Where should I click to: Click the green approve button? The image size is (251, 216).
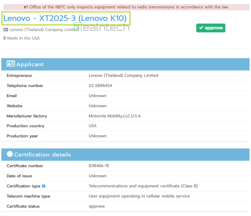[211, 28]
